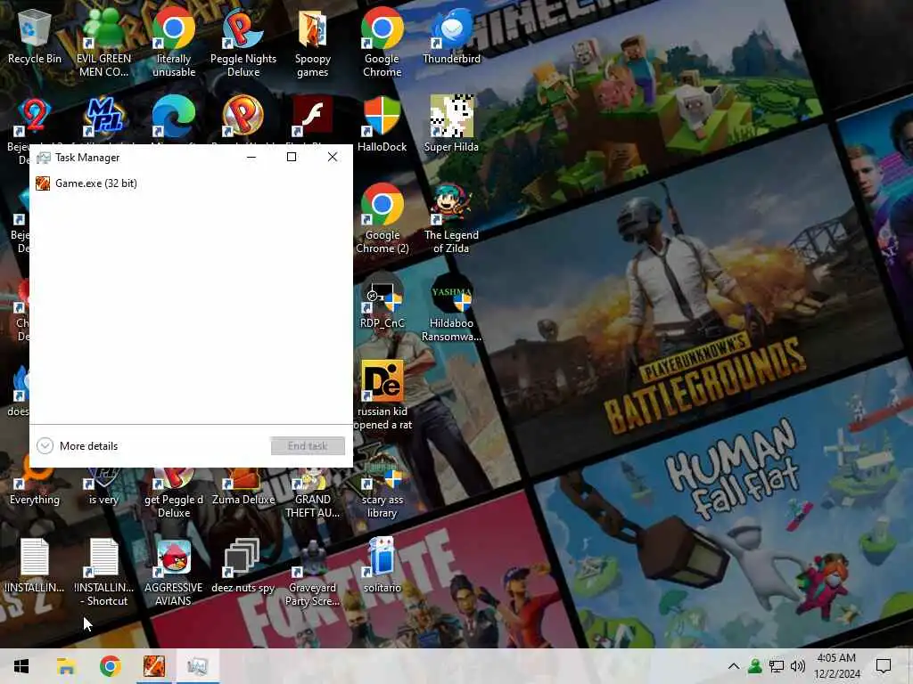The image size is (913, 684).
Task: Select Peggle Nights Deluxe desktop icon
Action: (x=243, y=44)
